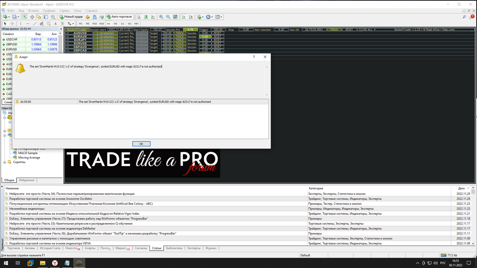The image size is (477, 268).
Task: Open the Windows Start menu
Action: point(6,263)
